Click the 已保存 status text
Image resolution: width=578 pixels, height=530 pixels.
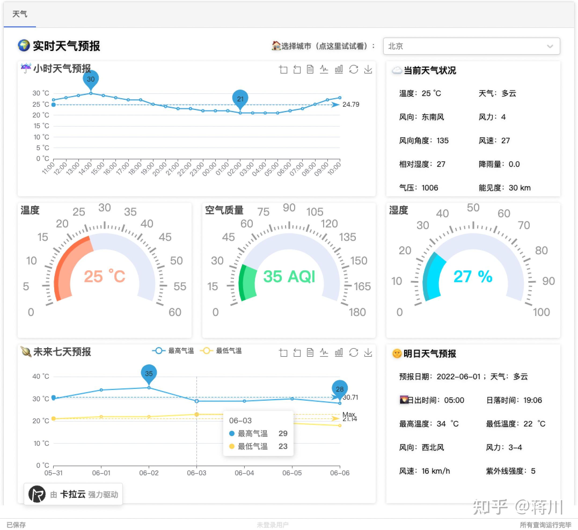tap(16, 525)
